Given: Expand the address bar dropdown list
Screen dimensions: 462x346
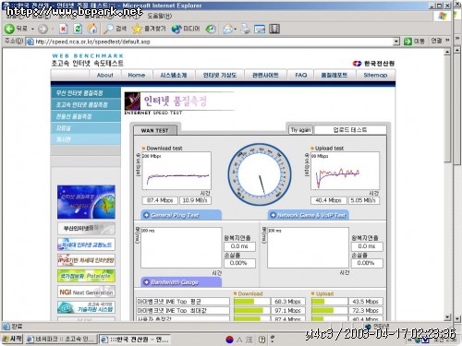Looking at the screenshot, I should click(x=396, y=42).
